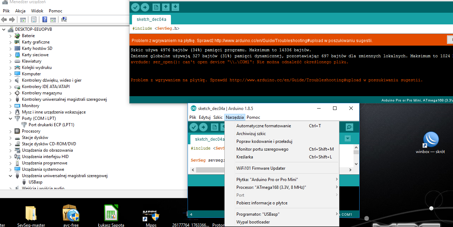Viewport: 453px width, 227px height.
Task: Choose WiFi101 Firmware Updater entry
Action: [282, 168]
